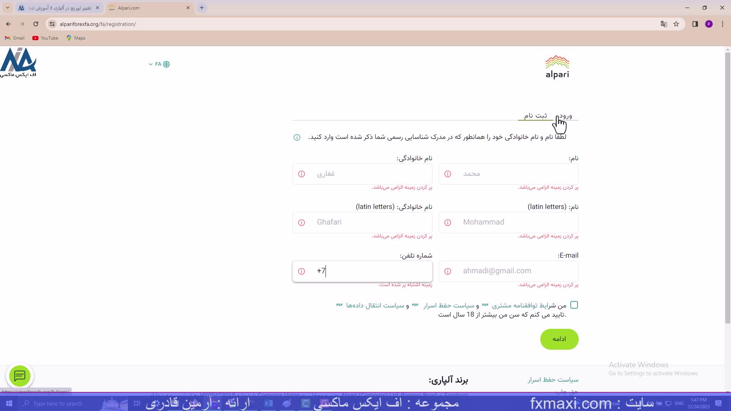The image size is (731, 411).
Task: Check the client agreement terms checkbox
Action: coord(574,305)
